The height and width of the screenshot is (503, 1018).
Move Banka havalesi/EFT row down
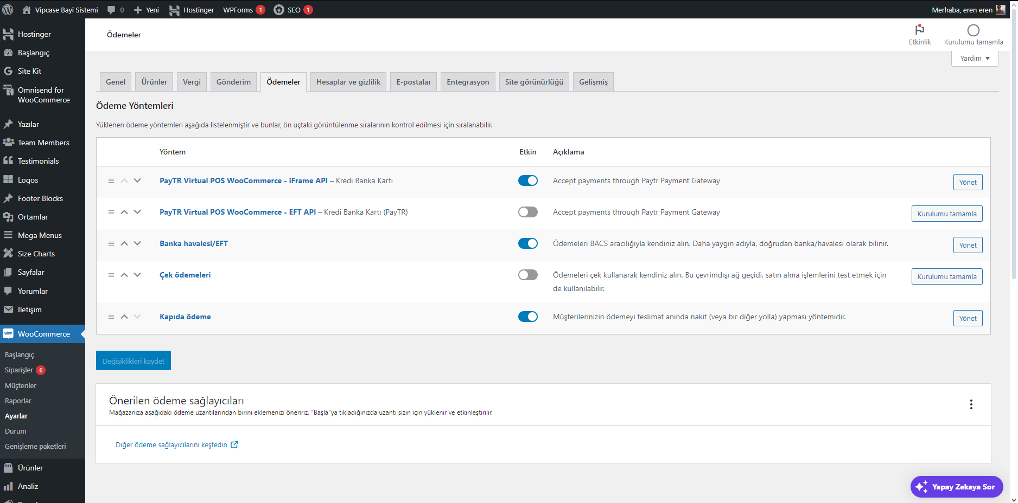click(x=137, y=243)
